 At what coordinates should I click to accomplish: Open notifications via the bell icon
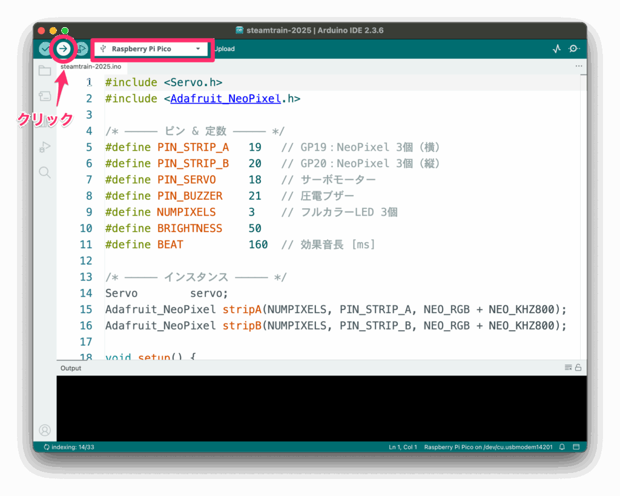tap(562, 447)
